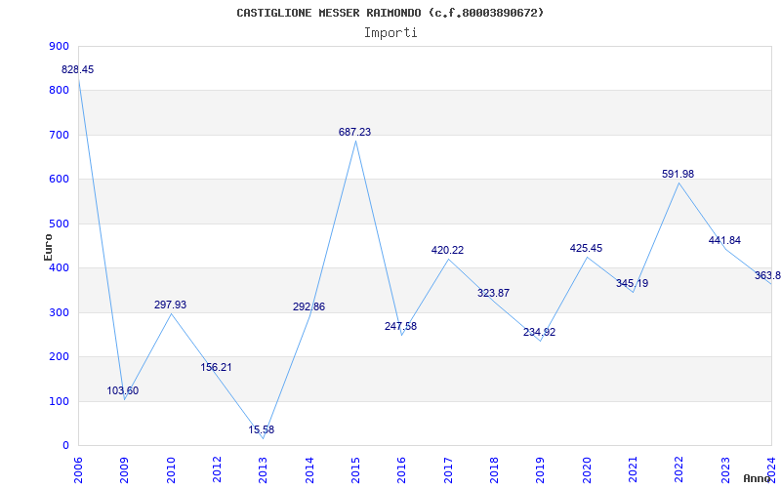Screen dimensions: 781x488
Task: Click the 234.92 data label
Action: pyautogui.click(x=539, y=332)
